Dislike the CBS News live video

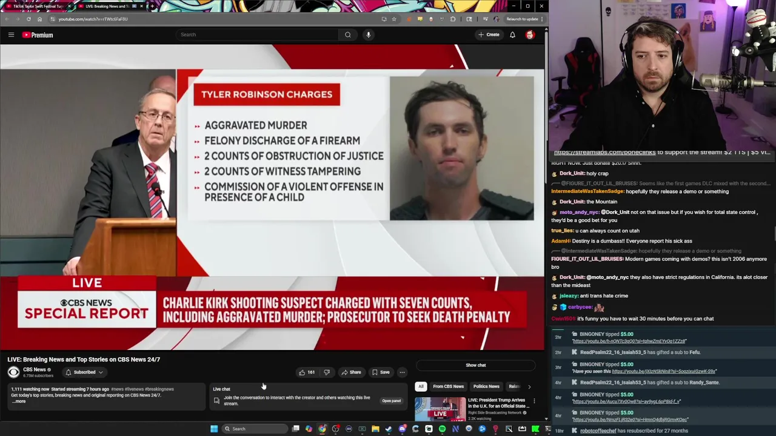point(327,372)
